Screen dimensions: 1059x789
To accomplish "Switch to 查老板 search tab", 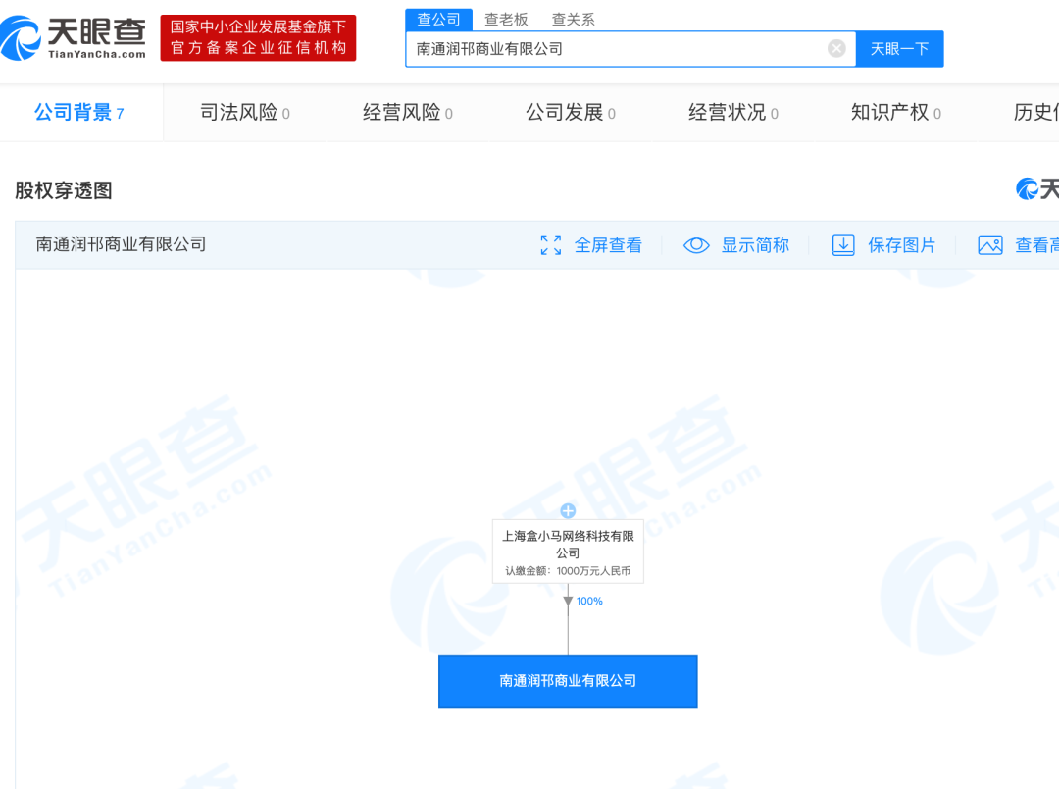I will (506, 19).
